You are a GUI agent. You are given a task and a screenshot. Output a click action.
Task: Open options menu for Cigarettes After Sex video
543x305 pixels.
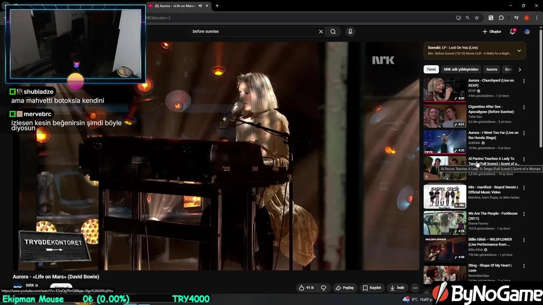tap(524, 107)
